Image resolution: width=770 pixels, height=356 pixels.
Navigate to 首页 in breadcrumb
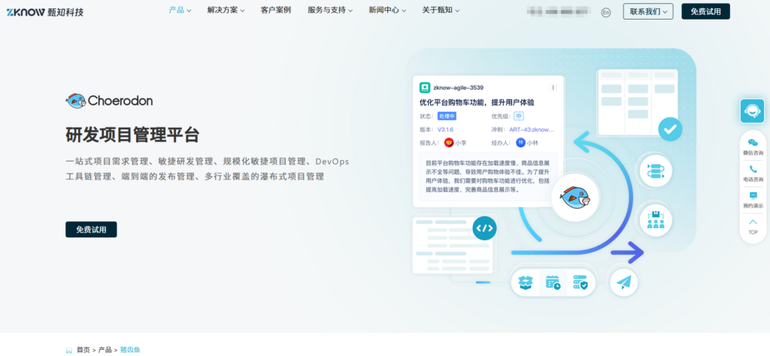click(x=83, y=350)
